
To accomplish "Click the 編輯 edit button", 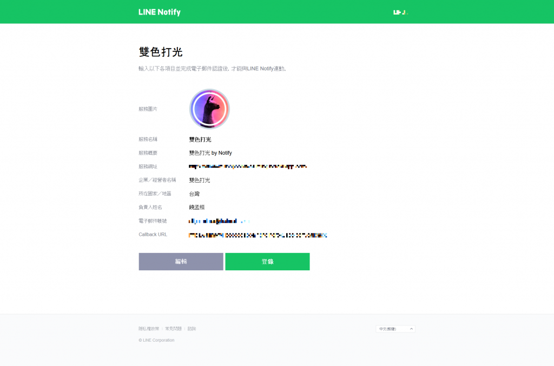I will (181, 262).
